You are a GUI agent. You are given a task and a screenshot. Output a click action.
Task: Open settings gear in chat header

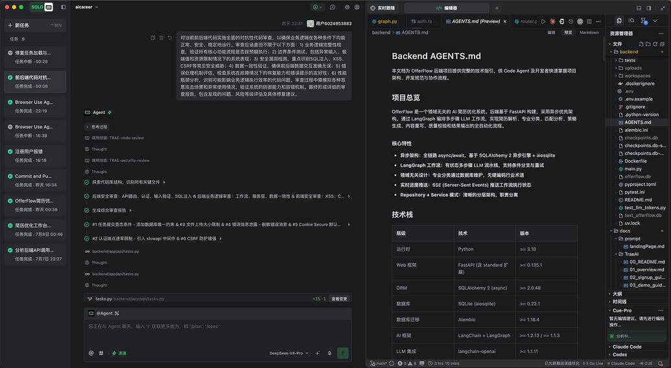347,7
